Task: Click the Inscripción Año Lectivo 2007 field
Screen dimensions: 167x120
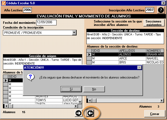Action: 150,10
